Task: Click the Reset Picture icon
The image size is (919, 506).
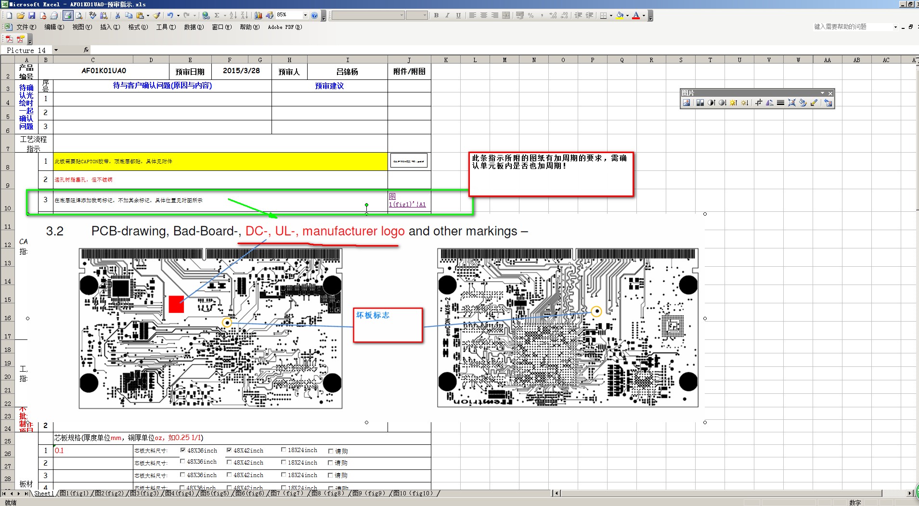Action: [828, 103]
